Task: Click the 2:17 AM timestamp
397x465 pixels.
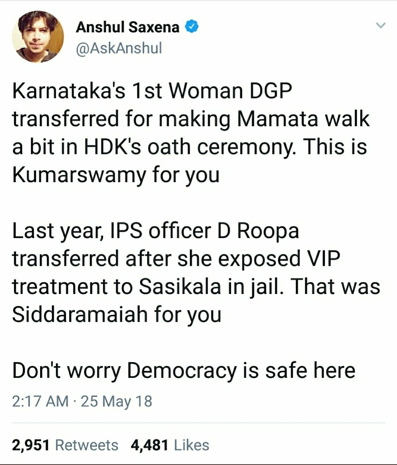Action: (40, 401)
